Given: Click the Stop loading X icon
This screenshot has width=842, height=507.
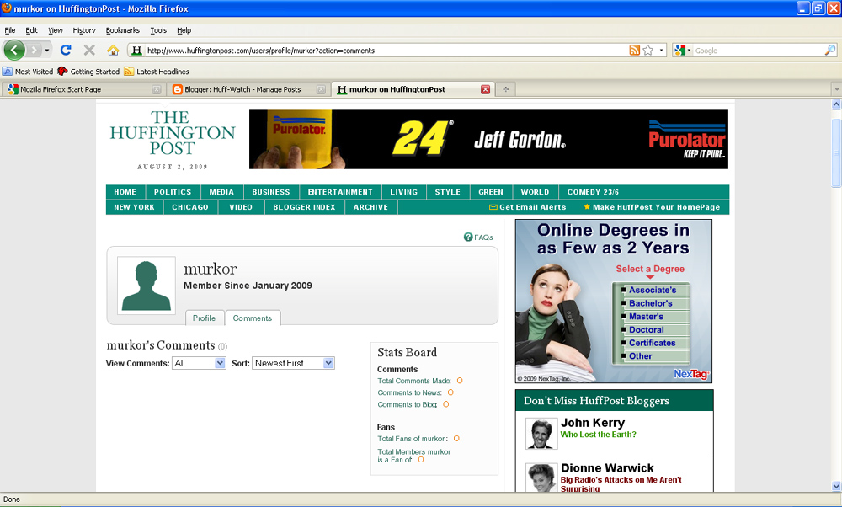Looking at the screenshot, I should [x=89, y=50].
